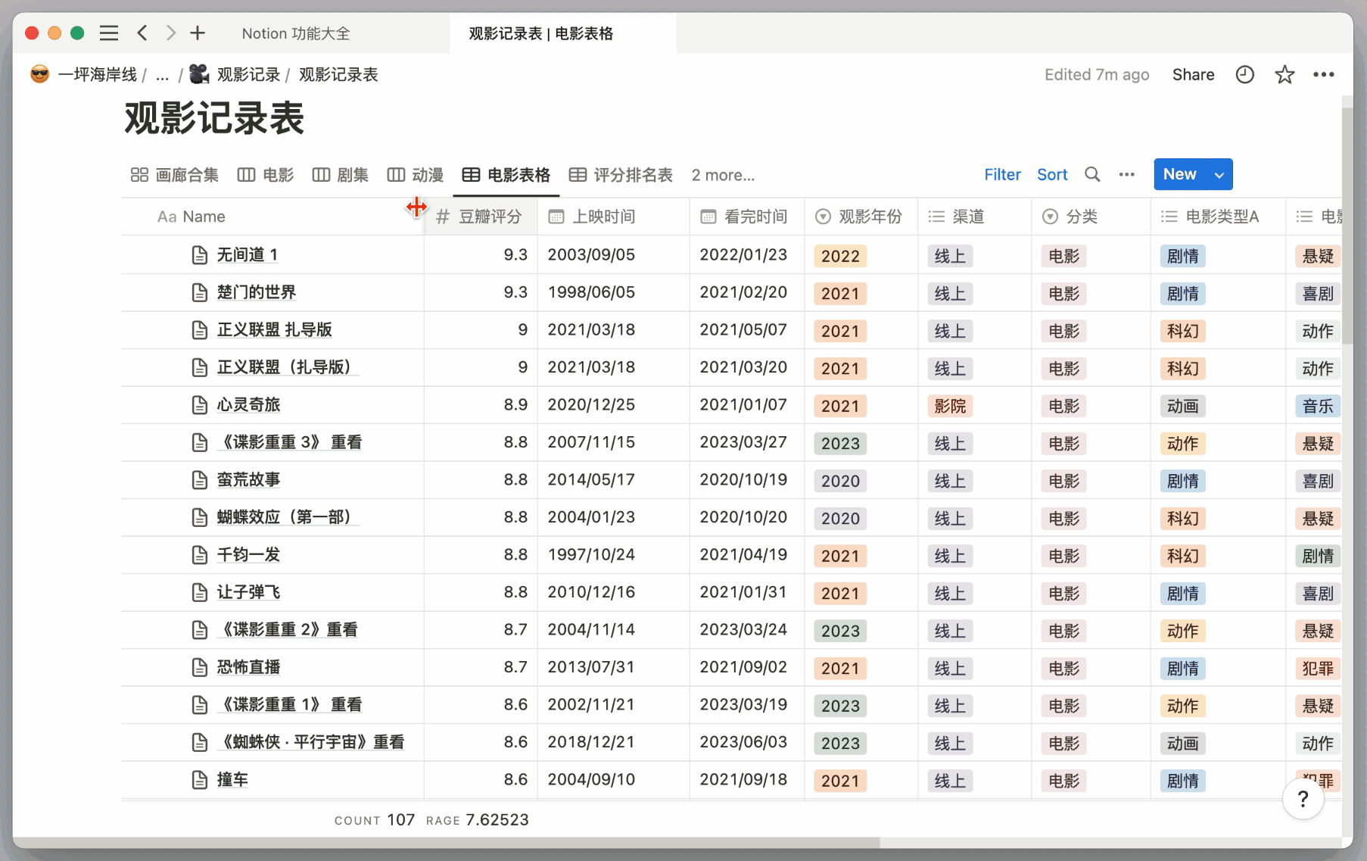
Task: Expand the 2 more… views list
Action: 723,175
